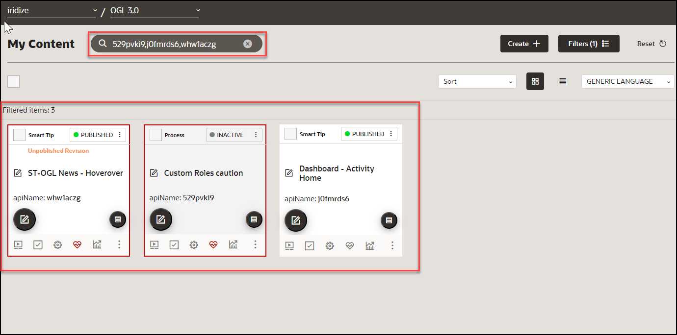Check the health heart icon on the ST-OGL News card
This screenshot has height=335, width=677.
(77, 245)
